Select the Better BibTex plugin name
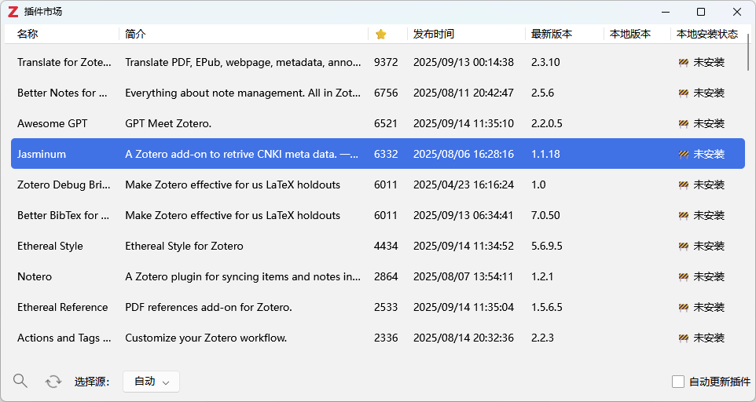 point(63,215)
